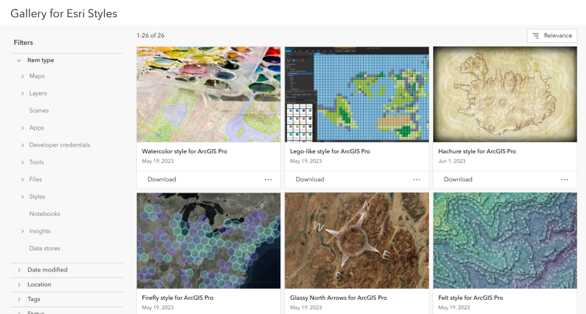586x314 pixels.
Task: Click the sort icon beside Relevance
Action: [535, 36]
